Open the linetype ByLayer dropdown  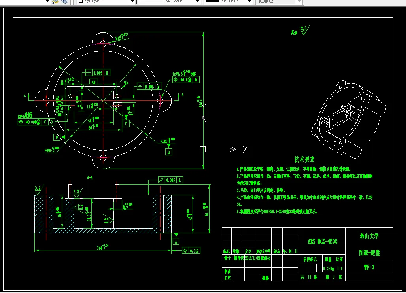(x=169, y=2)
